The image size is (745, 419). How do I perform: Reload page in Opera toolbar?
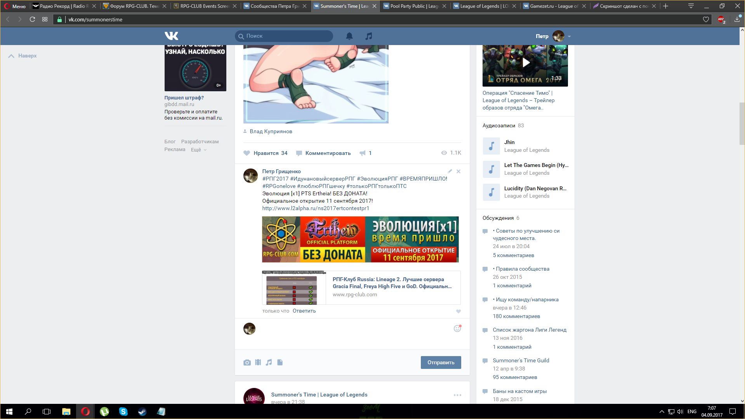point(33,19)
